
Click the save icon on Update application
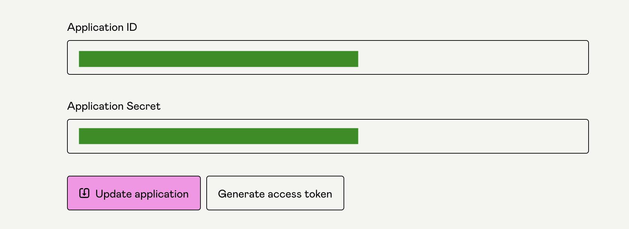click(84, 193)
